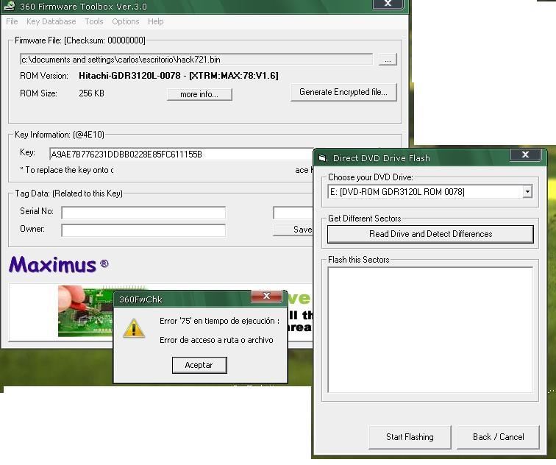Click the more info... button
This screenshot has width=556, height=465.
199,94
